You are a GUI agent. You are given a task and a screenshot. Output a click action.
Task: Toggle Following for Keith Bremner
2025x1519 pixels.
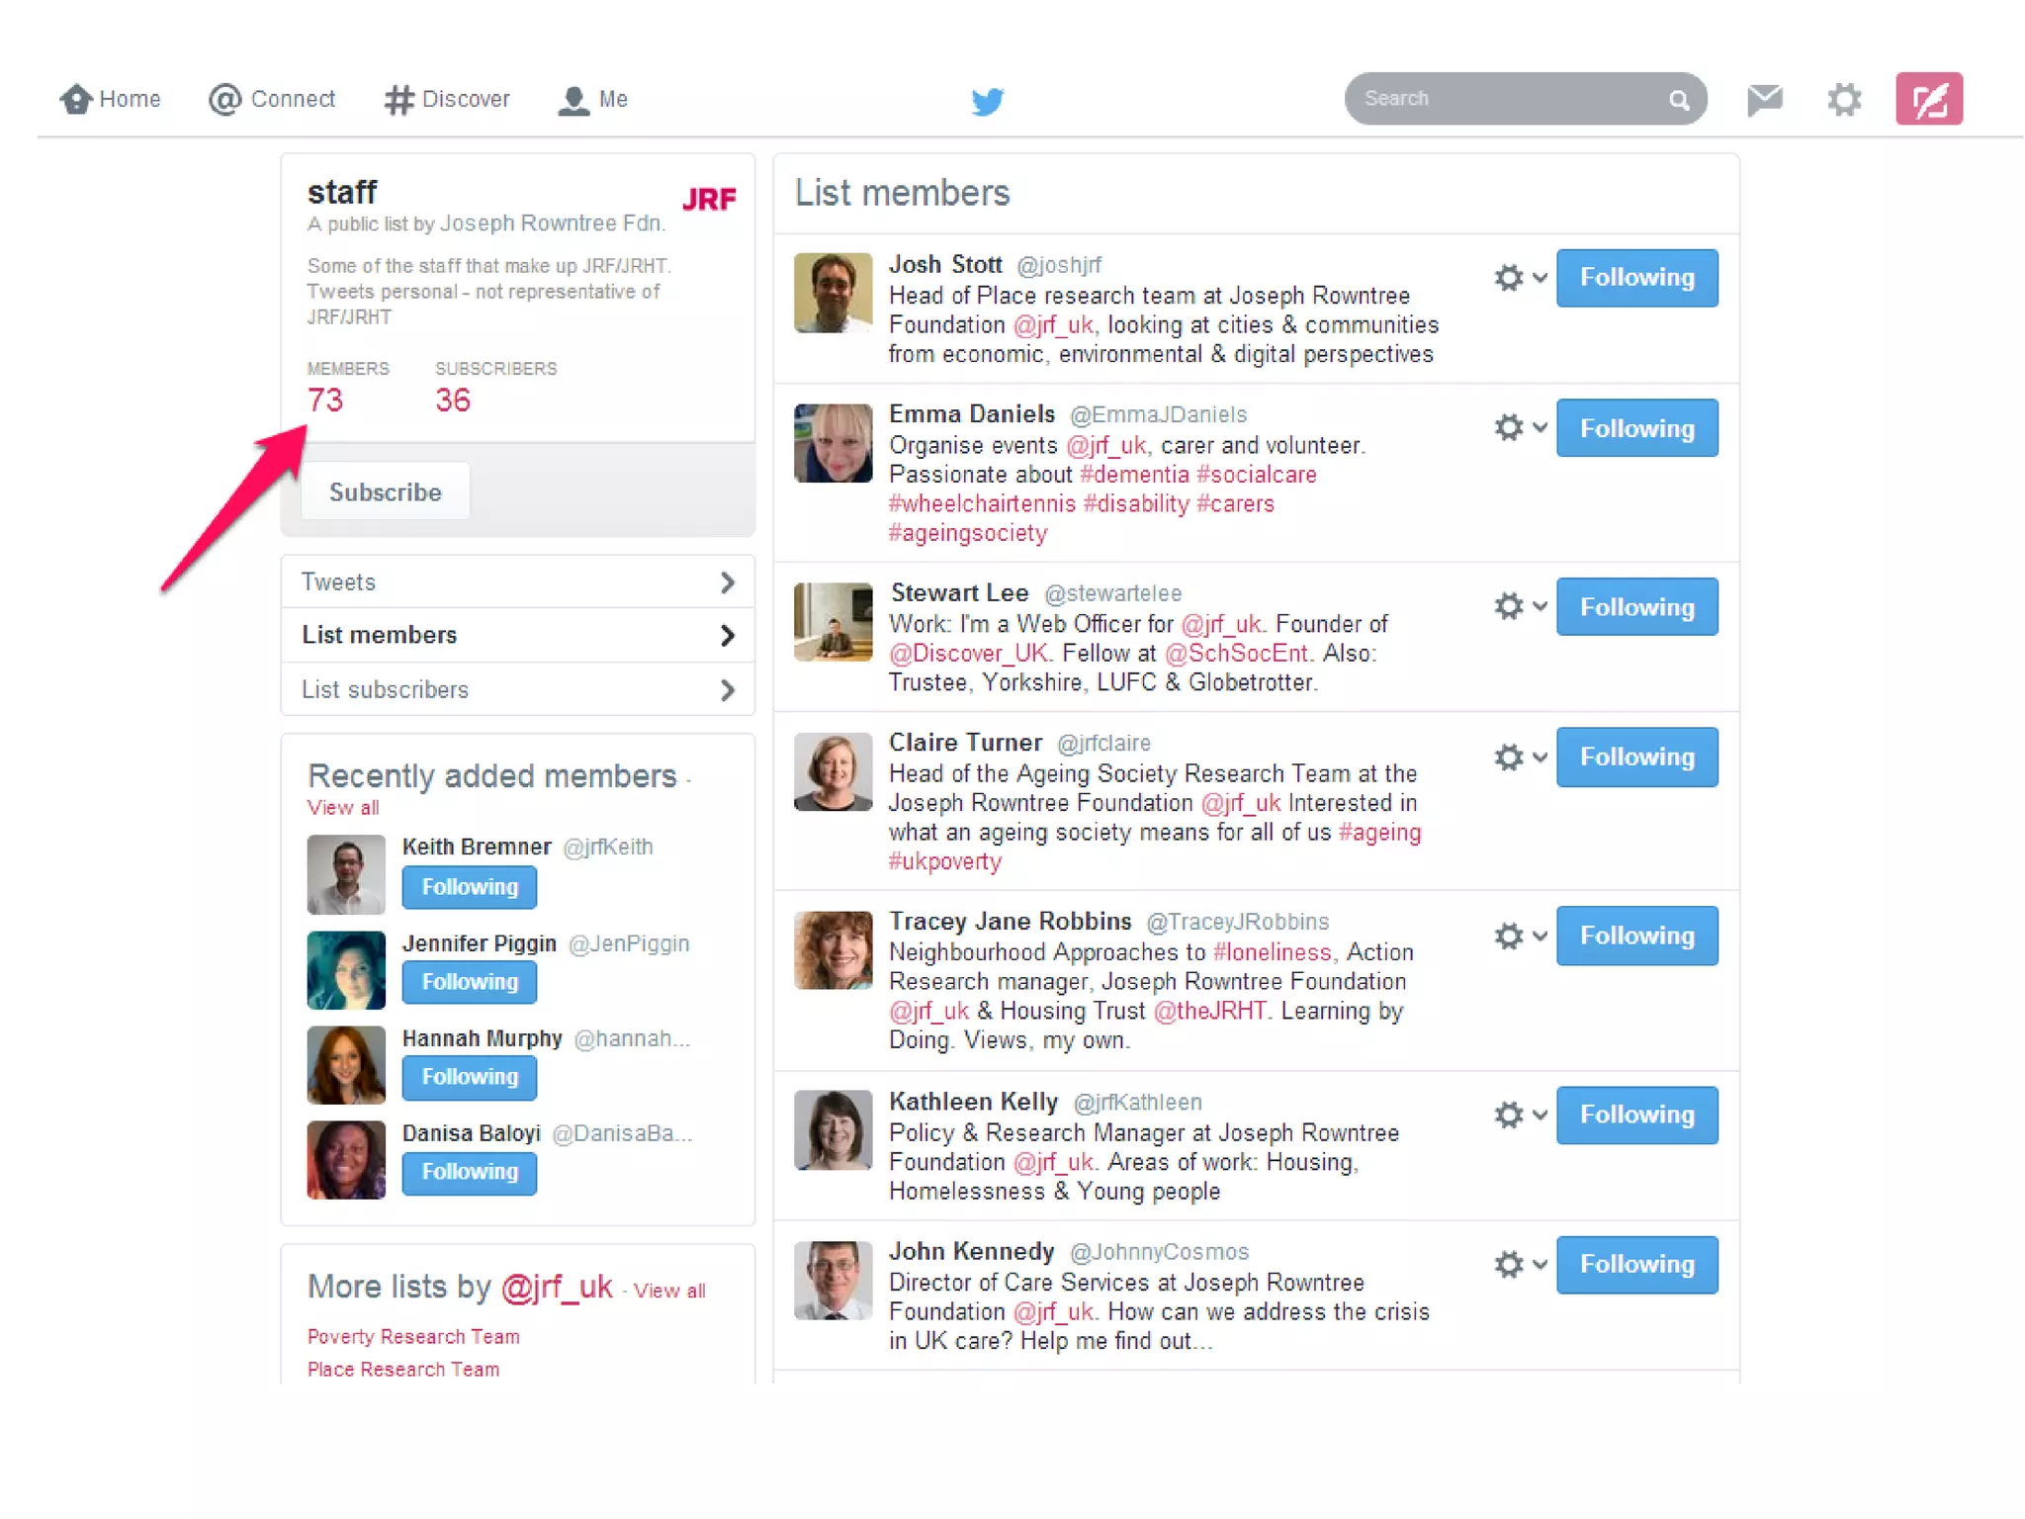click(x=469, y=887)
